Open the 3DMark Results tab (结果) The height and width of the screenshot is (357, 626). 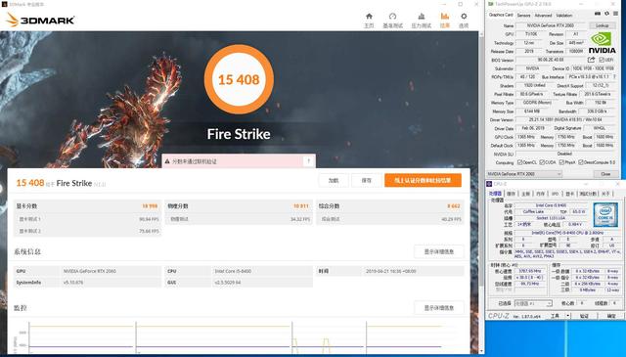point(445,20)
